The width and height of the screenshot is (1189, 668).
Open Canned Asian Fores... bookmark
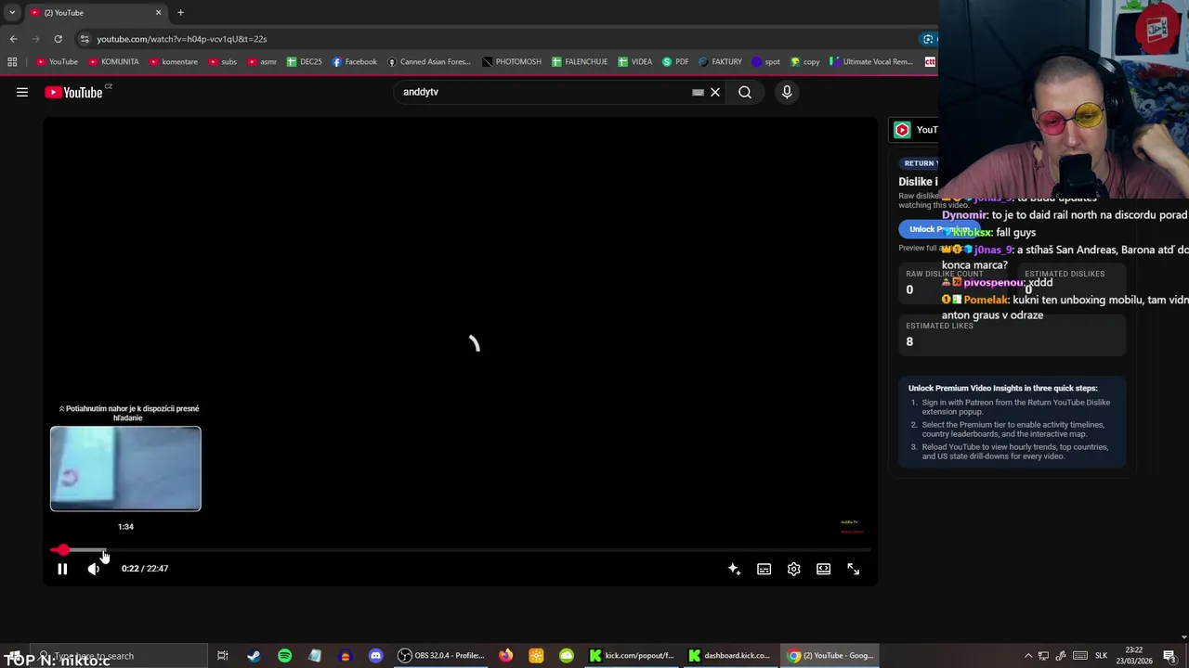tap(429, 62)
